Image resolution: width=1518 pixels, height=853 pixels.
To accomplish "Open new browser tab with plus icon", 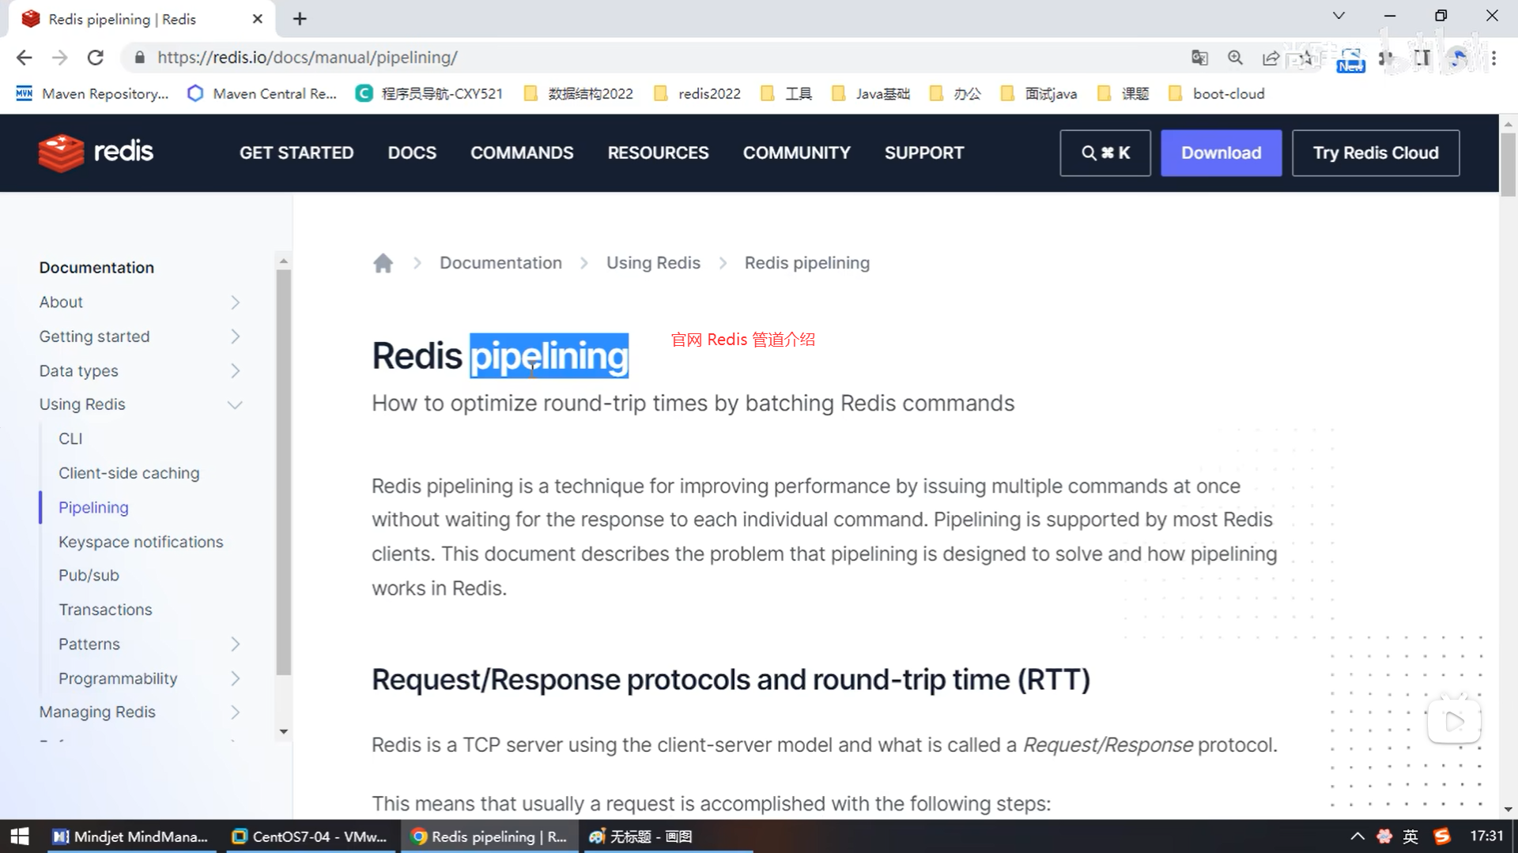I will [300, 19].
